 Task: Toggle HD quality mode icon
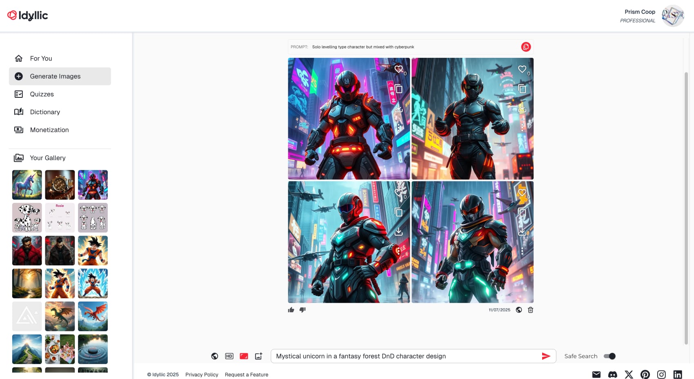(229, 356)
